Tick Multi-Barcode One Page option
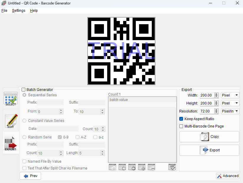243x183 pixels. [181, 126]
